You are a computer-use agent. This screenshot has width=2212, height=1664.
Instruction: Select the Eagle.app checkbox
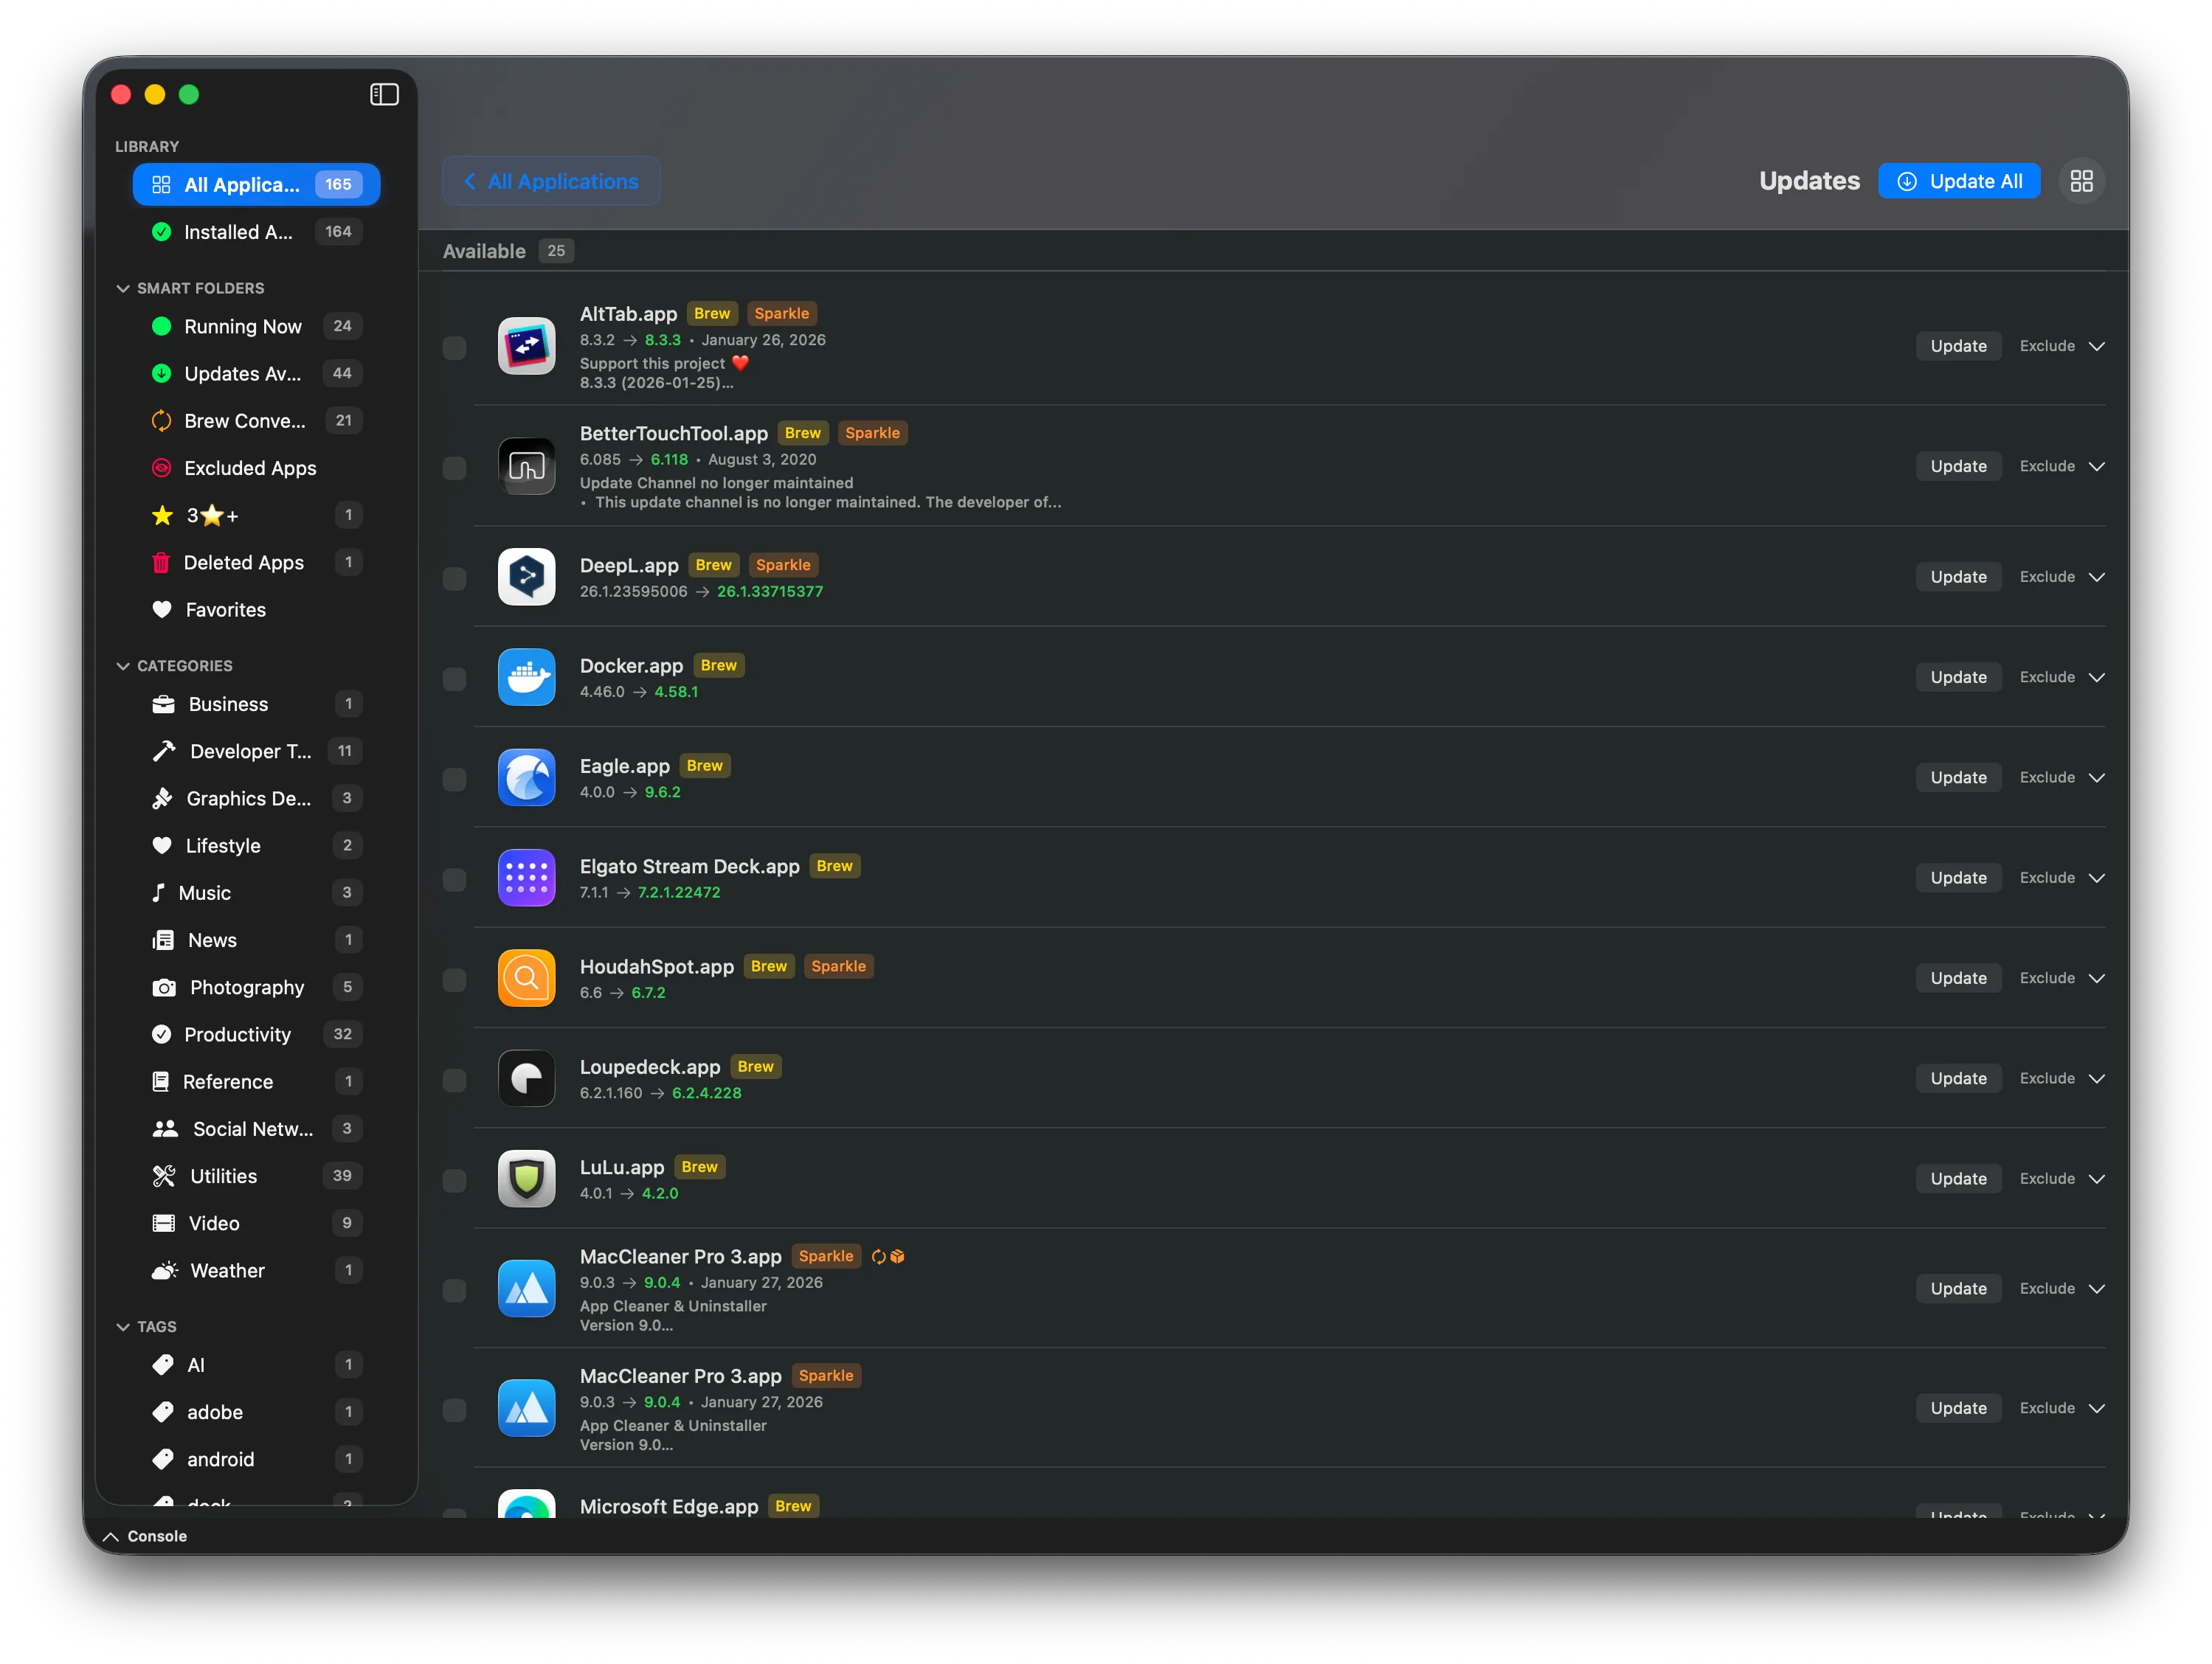(x=454, y=779)
